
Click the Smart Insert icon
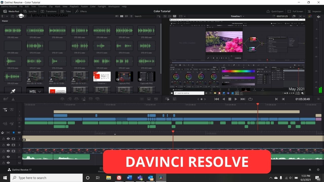[62, 99]
